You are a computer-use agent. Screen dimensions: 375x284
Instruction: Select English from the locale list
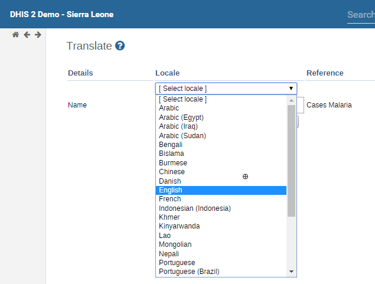pyautogui.click(x=221, y=190)
